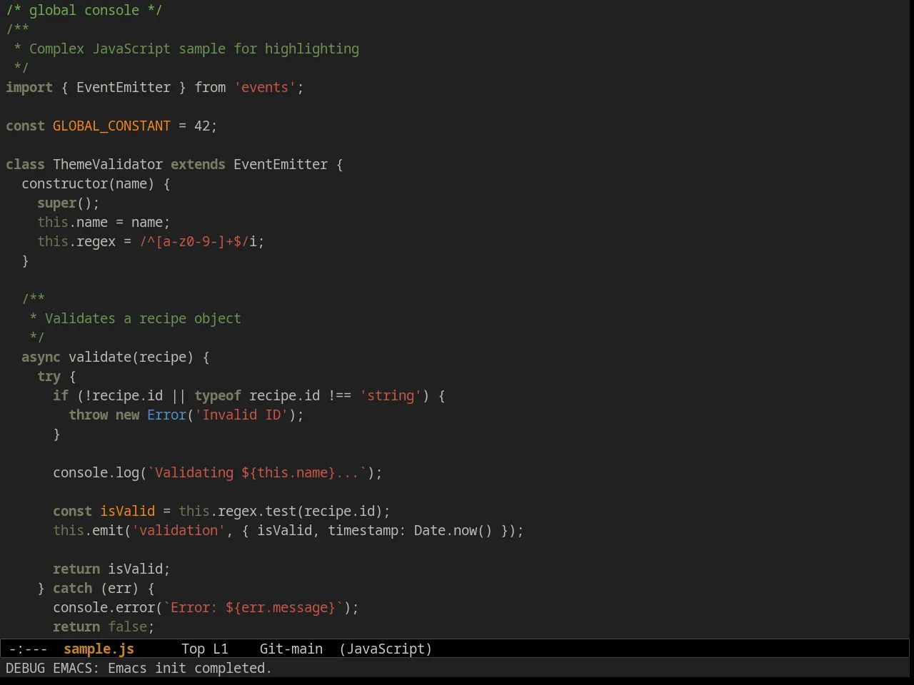The height and width of the screenshot is (685, 914).
Task: Click the '${err.message}' template expression
Action: pyautogui.click(x=281, y=607)
